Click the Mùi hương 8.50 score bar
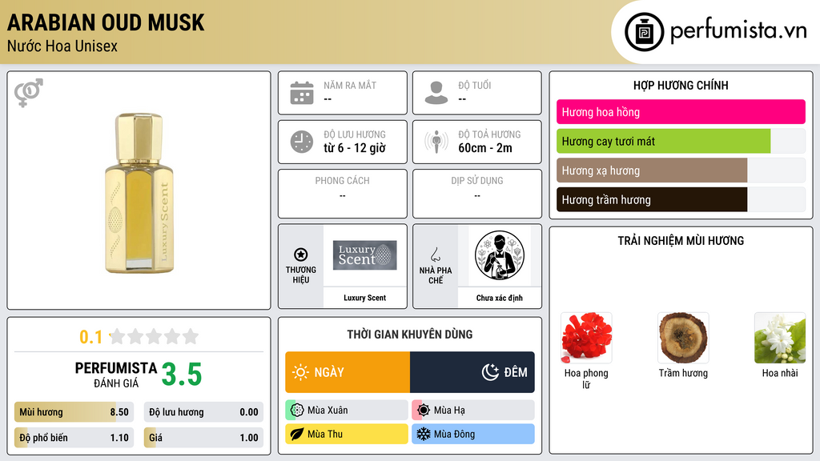 [x=74, y=412]
